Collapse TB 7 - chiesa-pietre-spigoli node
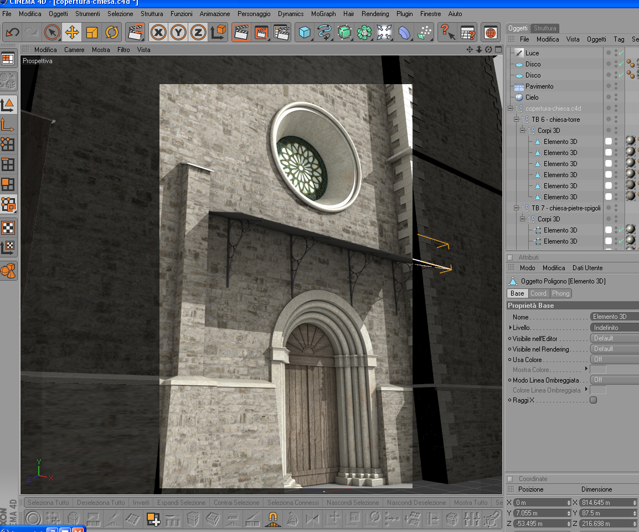The height and width of the screenshot is (532, 639). pyautogui.click(x=516, y=208)
